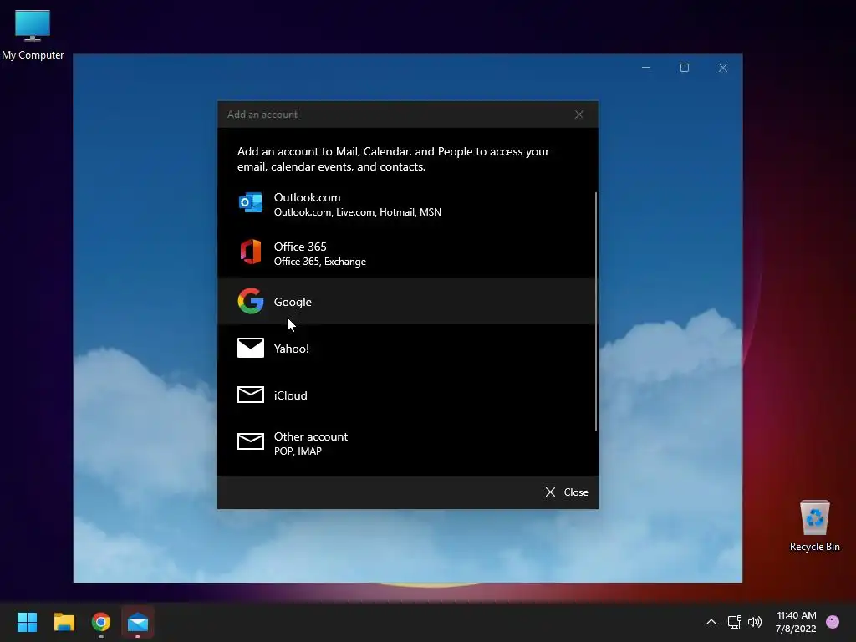Pick the Google logo icon
This screenshot has height=642, width=856.
point(251,301)
